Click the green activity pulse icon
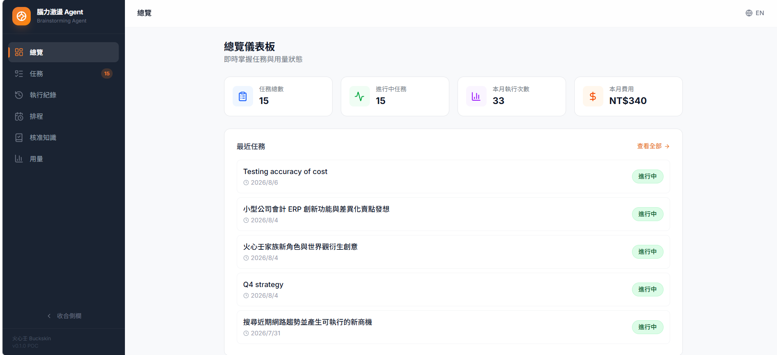777x355 pixels. [x=360, y=97]
